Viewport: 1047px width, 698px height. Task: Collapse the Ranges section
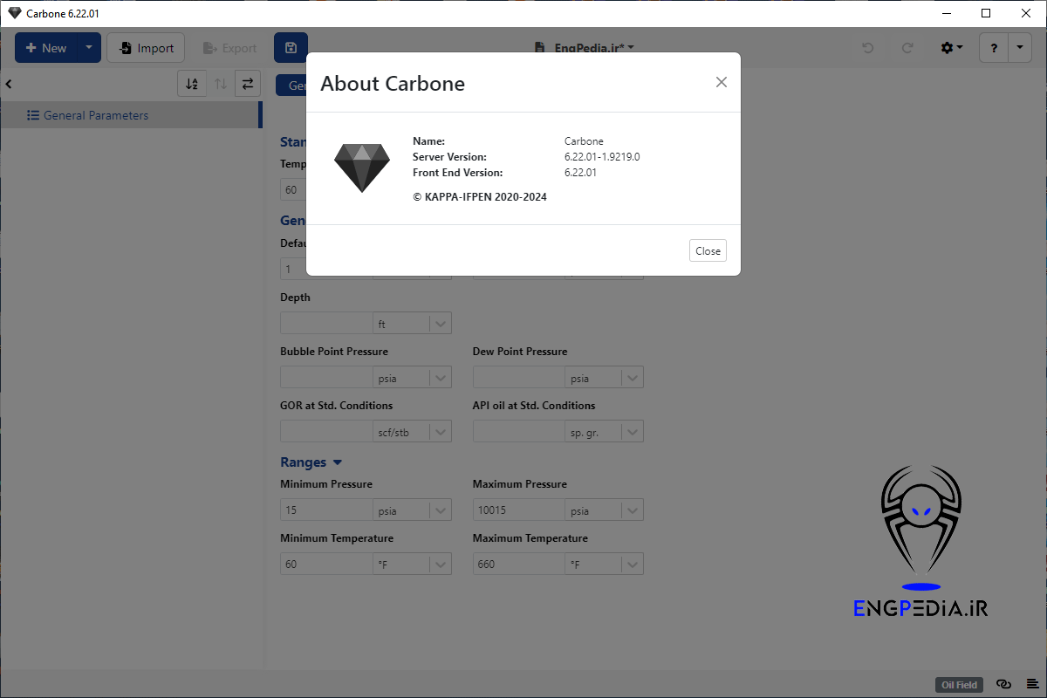(x=338, y=462)
